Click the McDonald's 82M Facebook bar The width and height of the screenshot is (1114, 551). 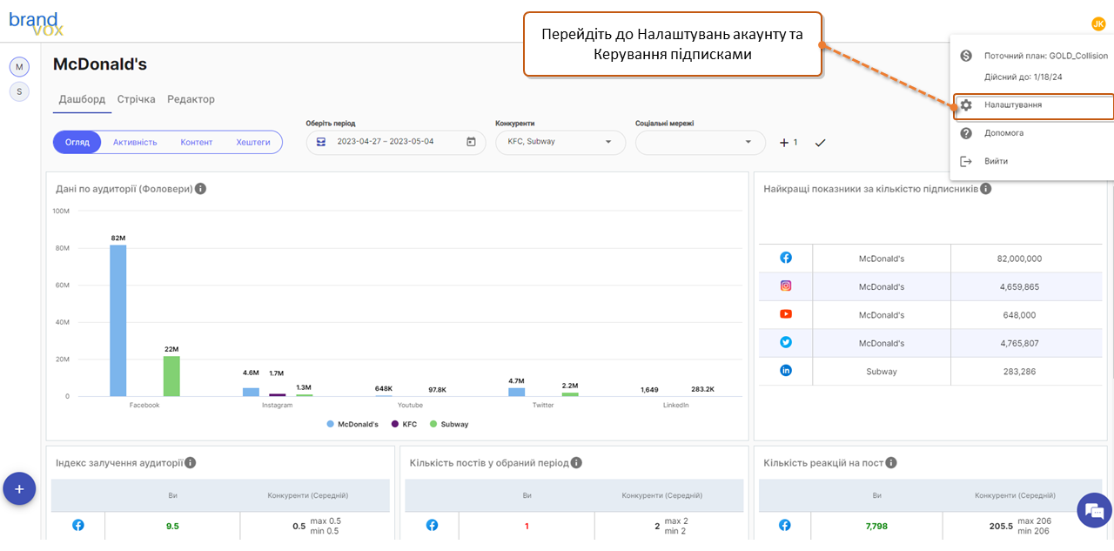pyautogui.click(x=118, y=320)
